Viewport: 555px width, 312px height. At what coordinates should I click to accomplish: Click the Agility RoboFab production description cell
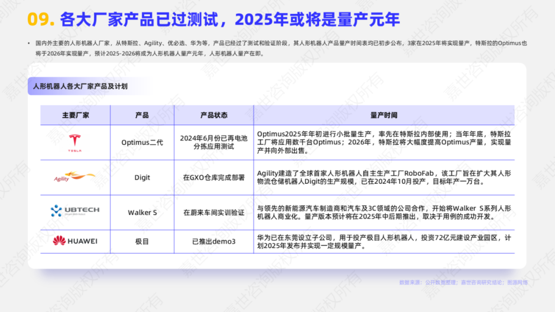click(384, 178)
